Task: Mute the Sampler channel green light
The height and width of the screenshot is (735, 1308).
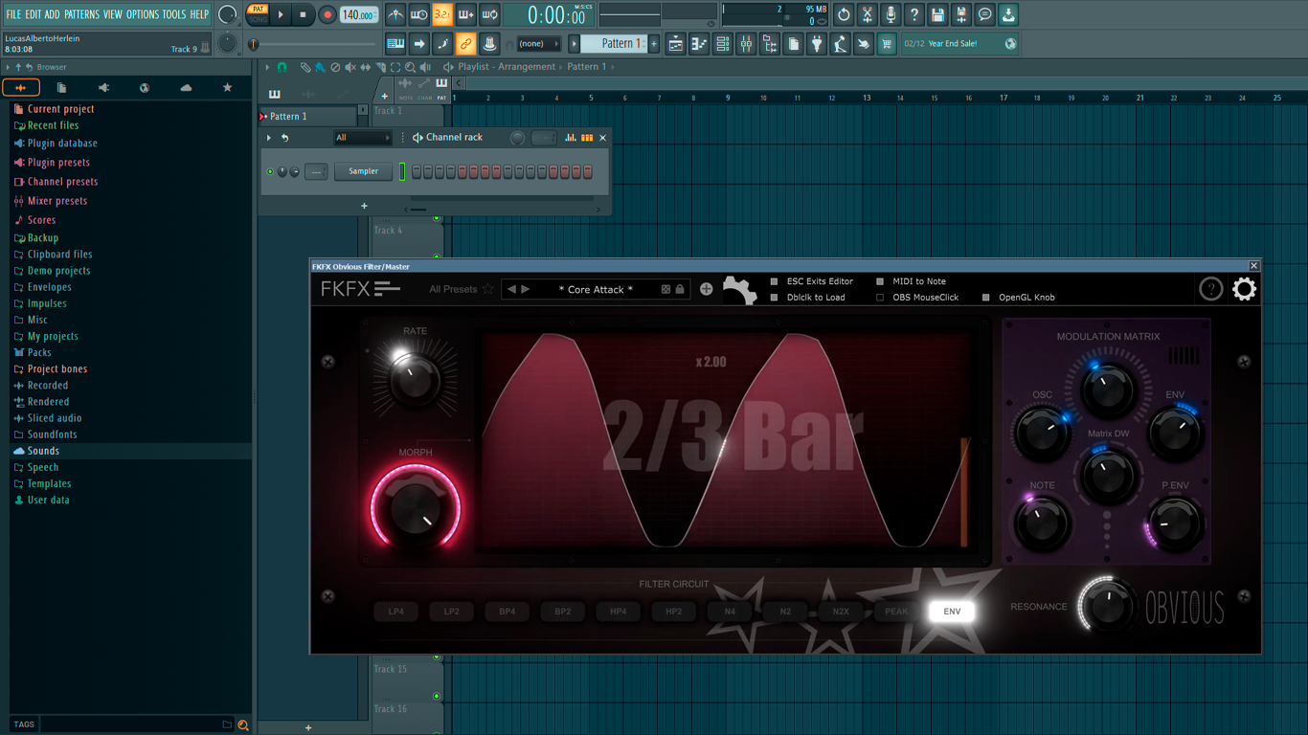Action: click(x=270, y=172)
